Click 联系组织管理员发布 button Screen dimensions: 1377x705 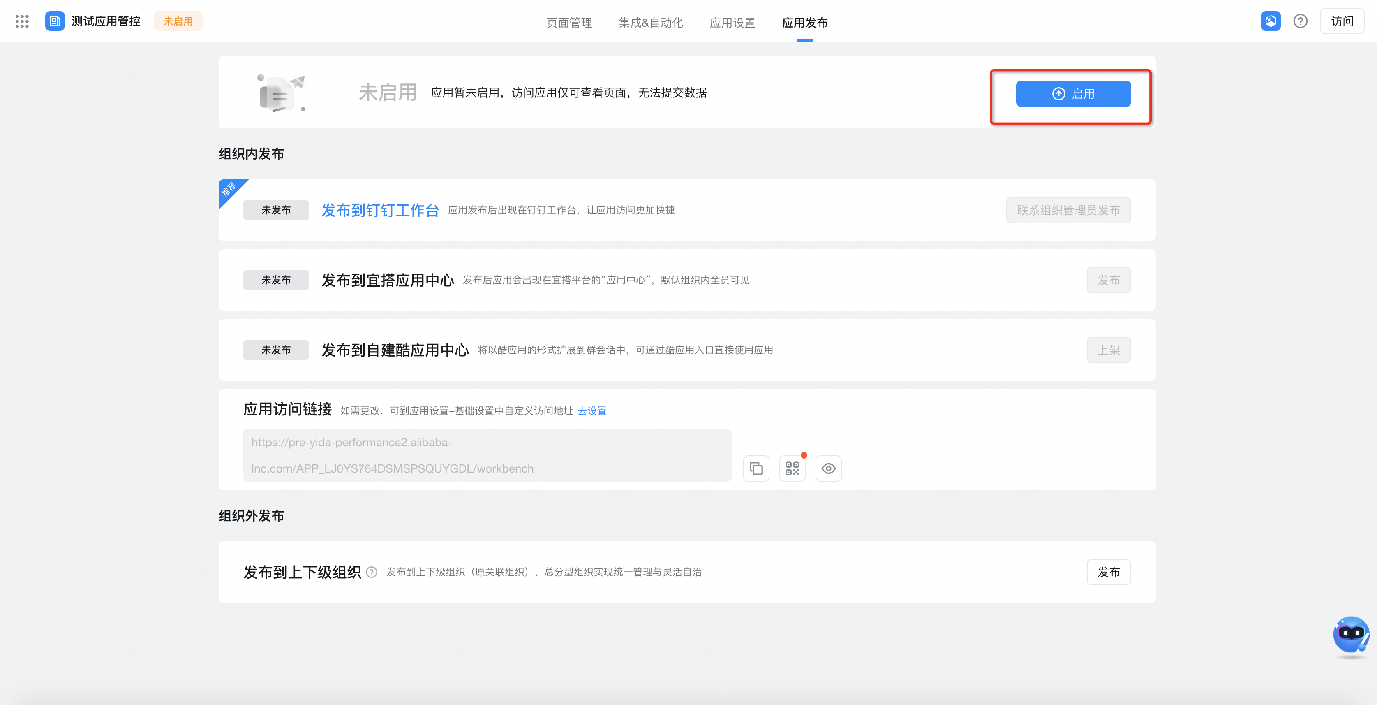1068,210
